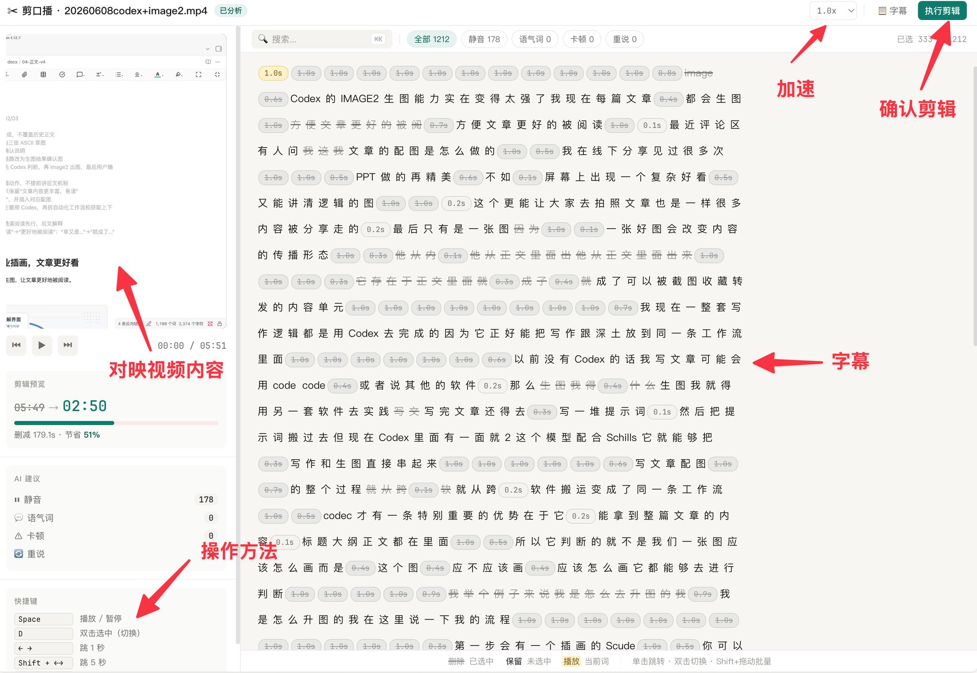Image resolution: width=977 pixels, height=673 pixels.
Task: Select the 重说 row under AI 建议
Action: coord(116,554)
